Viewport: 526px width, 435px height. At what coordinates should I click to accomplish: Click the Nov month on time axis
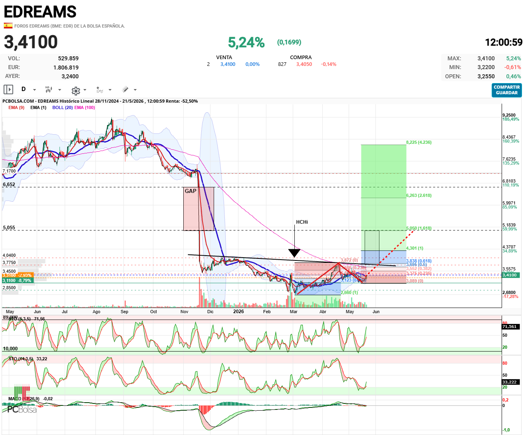pos(184,312)
